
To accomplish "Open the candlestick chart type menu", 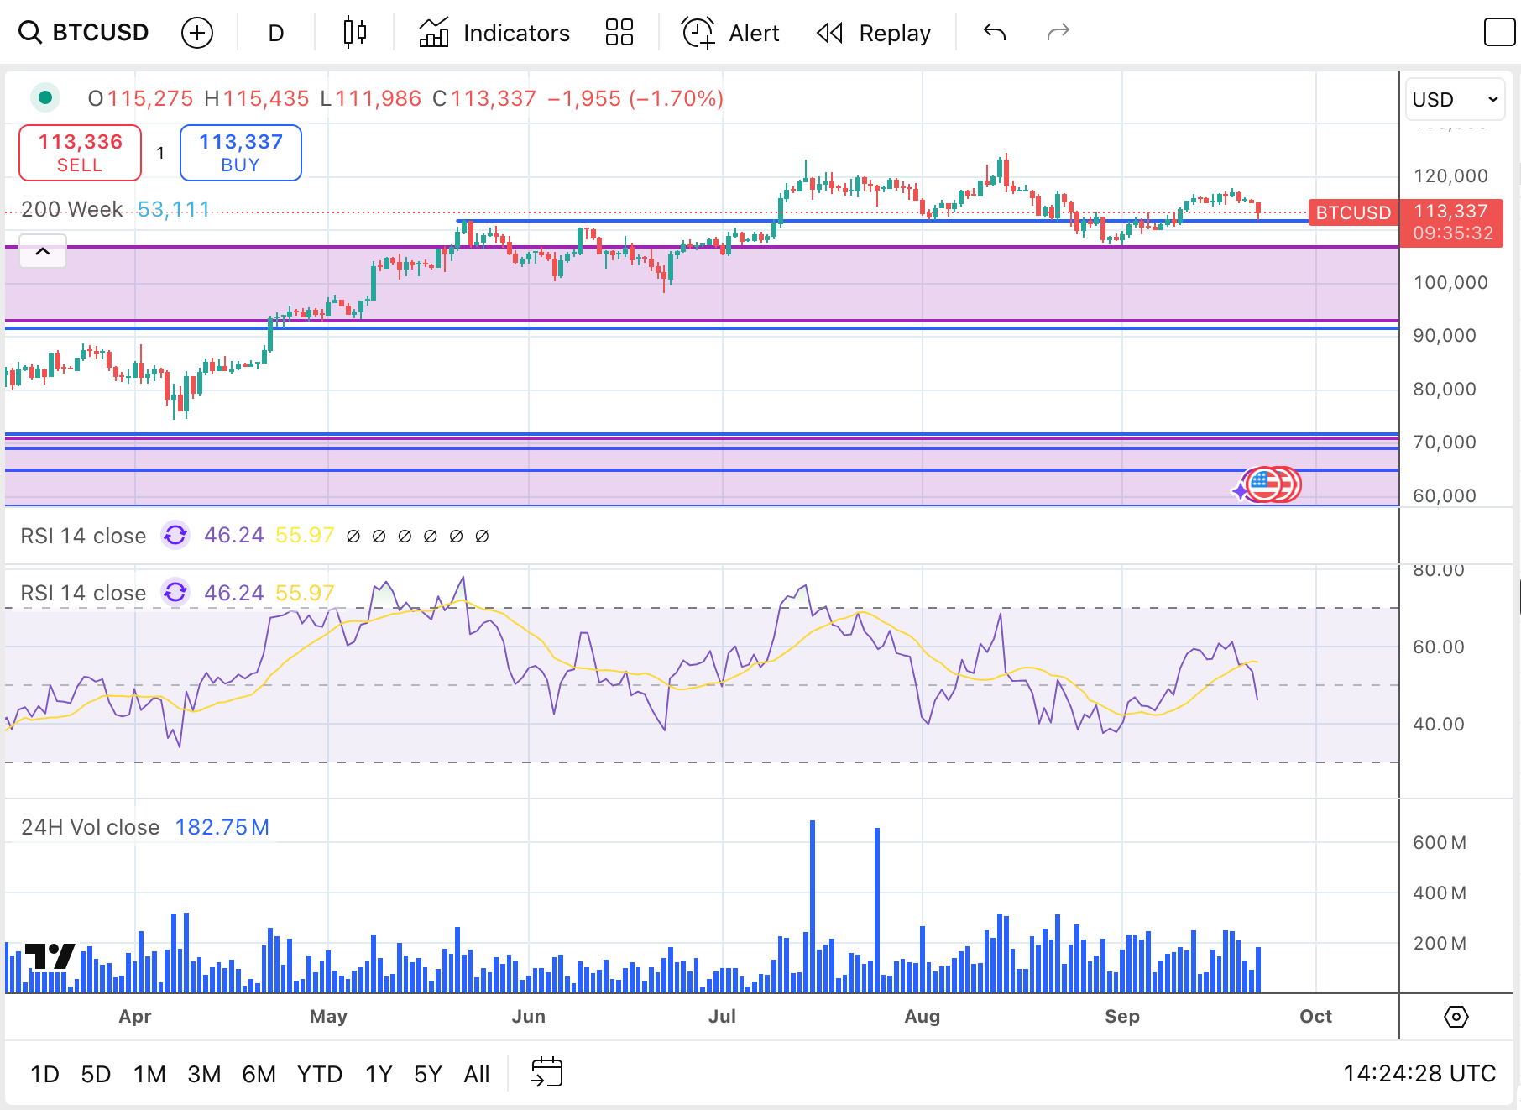I will (355, 33).
